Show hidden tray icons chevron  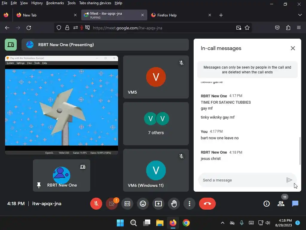[x=222, y=223]
